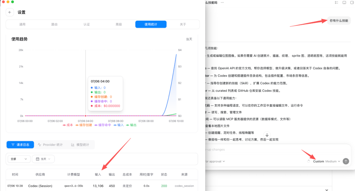Image resolution: width=355 pixels, height=191 pixels.
Task: Click the 用时/首字 column header
Action: coord(146,174)
